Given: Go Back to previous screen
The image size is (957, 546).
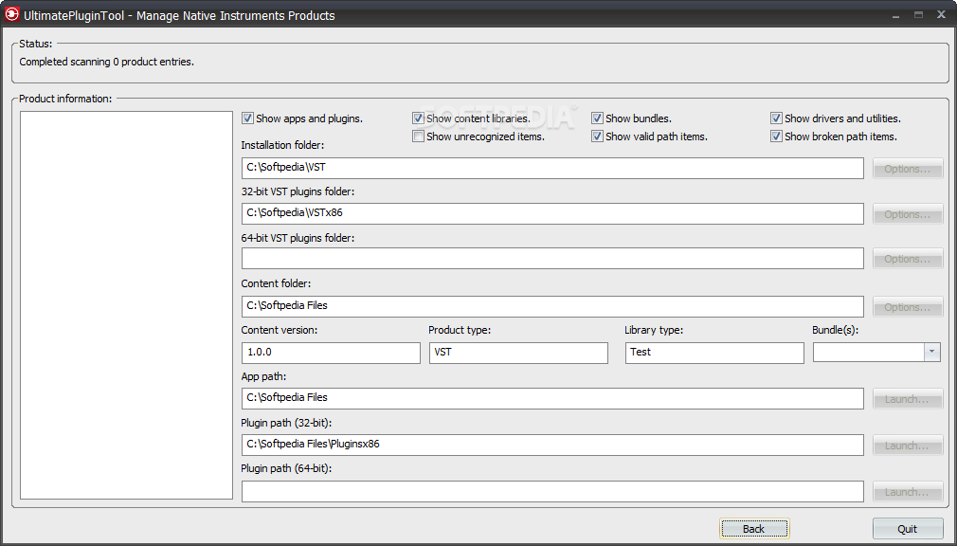Looking at the screenshot, I should click(754, 529).
